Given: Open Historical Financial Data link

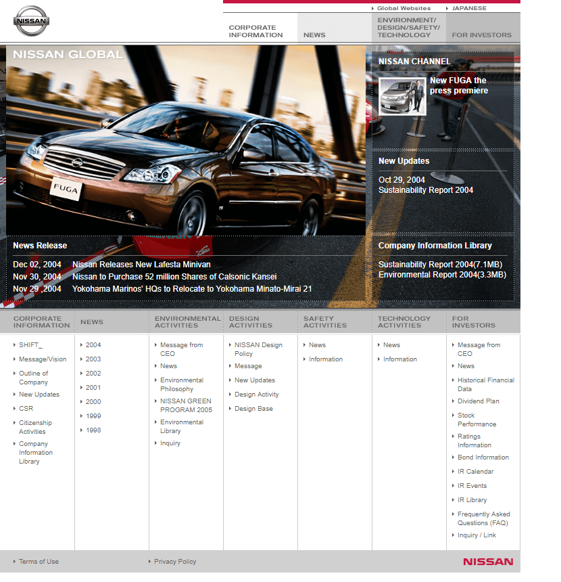Looking at the screenshot, I should (x=486, y=384).
